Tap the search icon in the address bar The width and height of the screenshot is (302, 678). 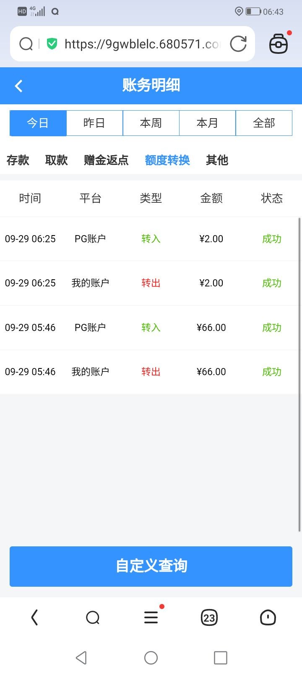(x=26, y=44)
